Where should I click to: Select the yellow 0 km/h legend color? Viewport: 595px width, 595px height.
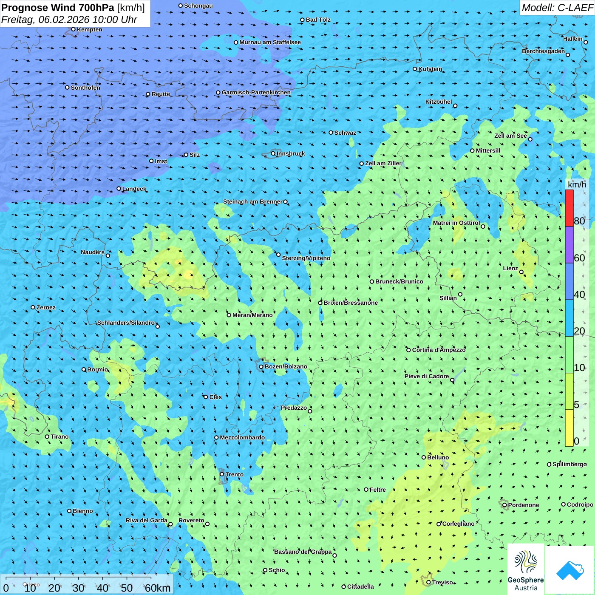pyautogui.click(x=569, y=428)
